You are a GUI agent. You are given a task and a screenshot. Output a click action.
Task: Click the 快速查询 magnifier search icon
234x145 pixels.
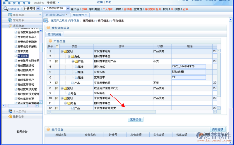pos(6,9)
